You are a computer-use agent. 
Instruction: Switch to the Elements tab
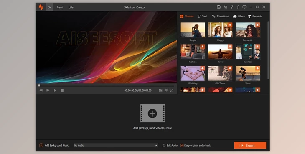point(255,17)
